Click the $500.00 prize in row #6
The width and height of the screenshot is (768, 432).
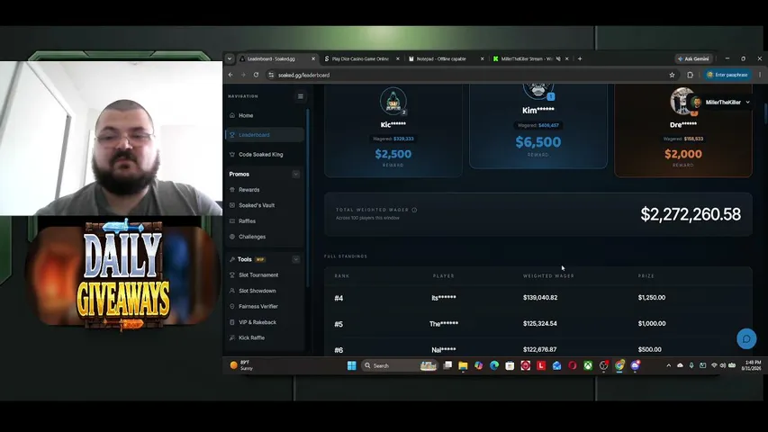point(649,350)
